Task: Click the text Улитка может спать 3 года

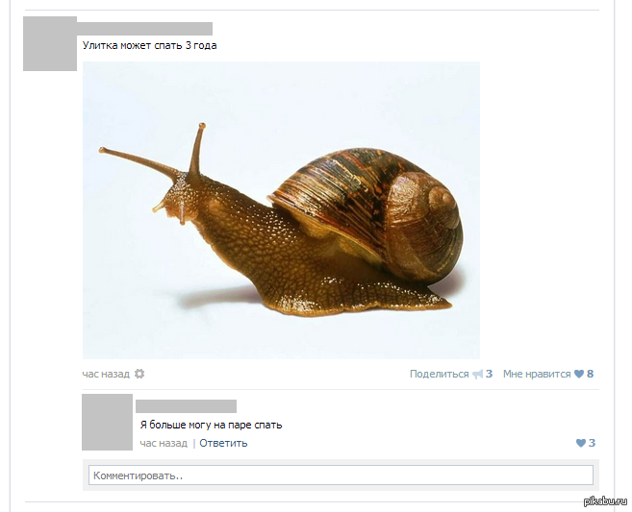Action: tap(149, 45)
